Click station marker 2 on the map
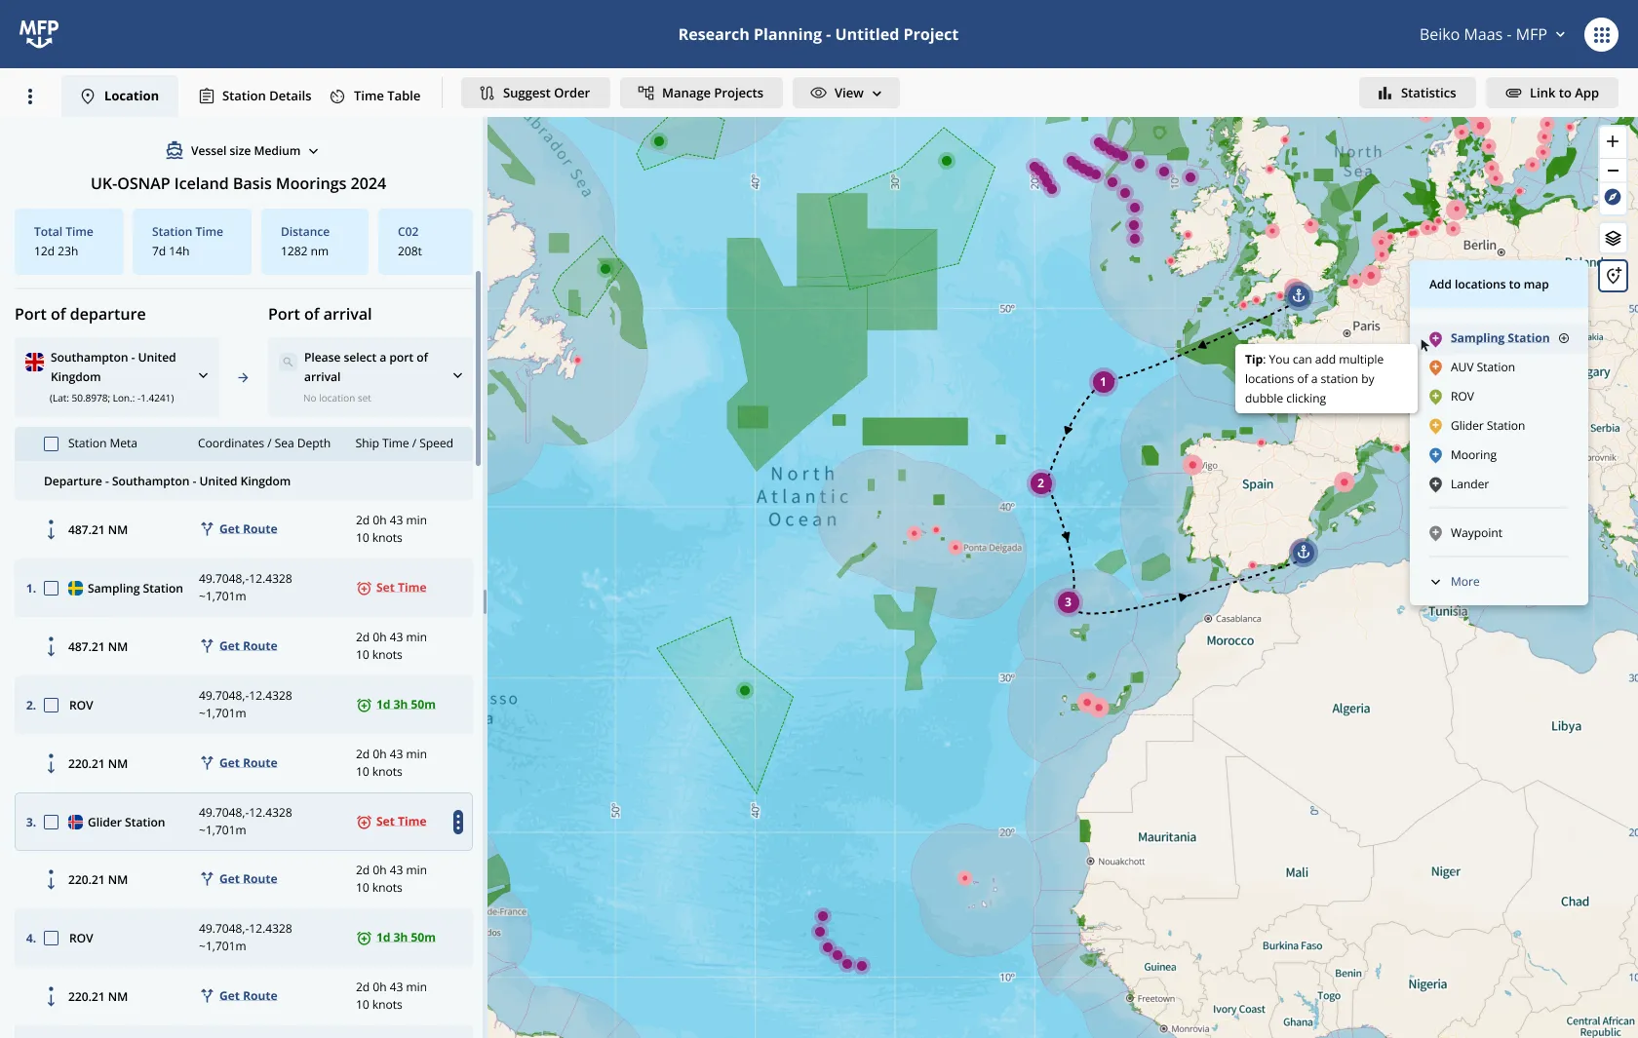The width and height of the screenshot is (1638, 1038). tap(1040, 483)
